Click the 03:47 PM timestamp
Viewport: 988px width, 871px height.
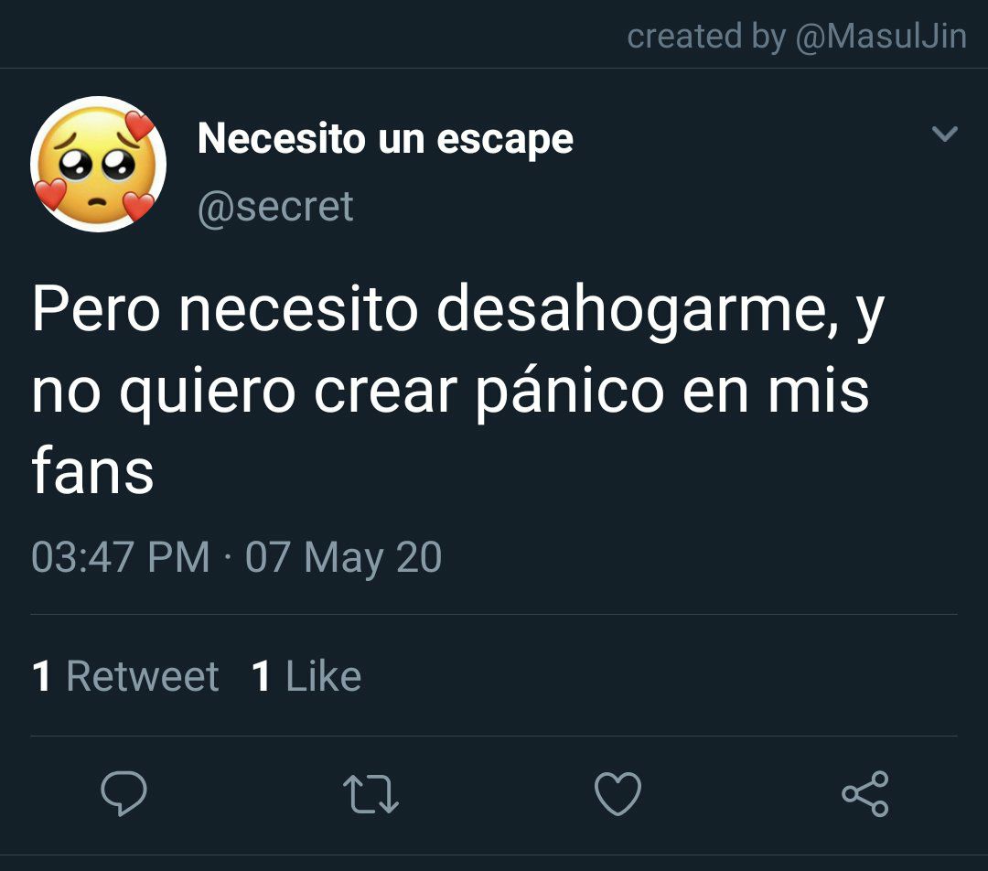(121, 557)
